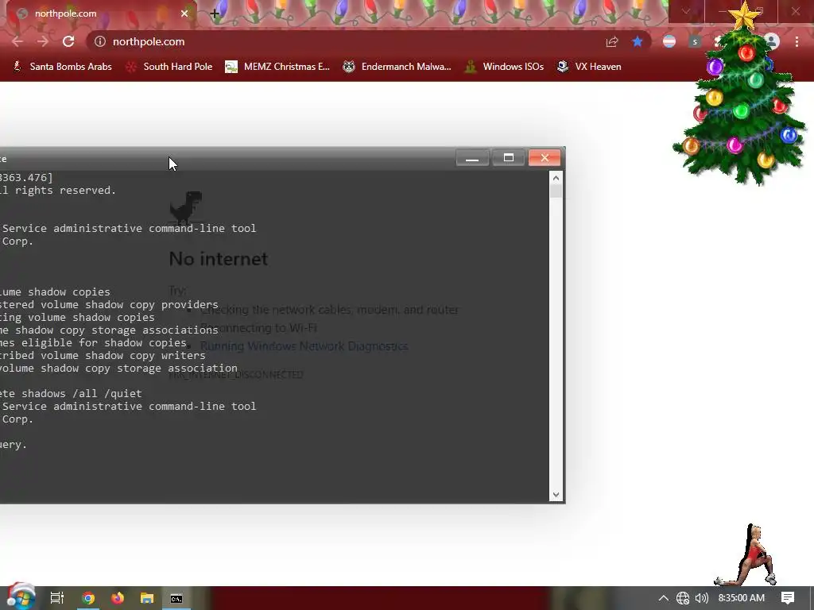Open the Endermanch Malwa... bookmark
Viewport: 814px width, 610px height.
click(x=397, y=67)
